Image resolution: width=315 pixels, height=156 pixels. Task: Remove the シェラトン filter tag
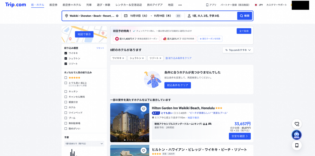click(x=143, y=58)
